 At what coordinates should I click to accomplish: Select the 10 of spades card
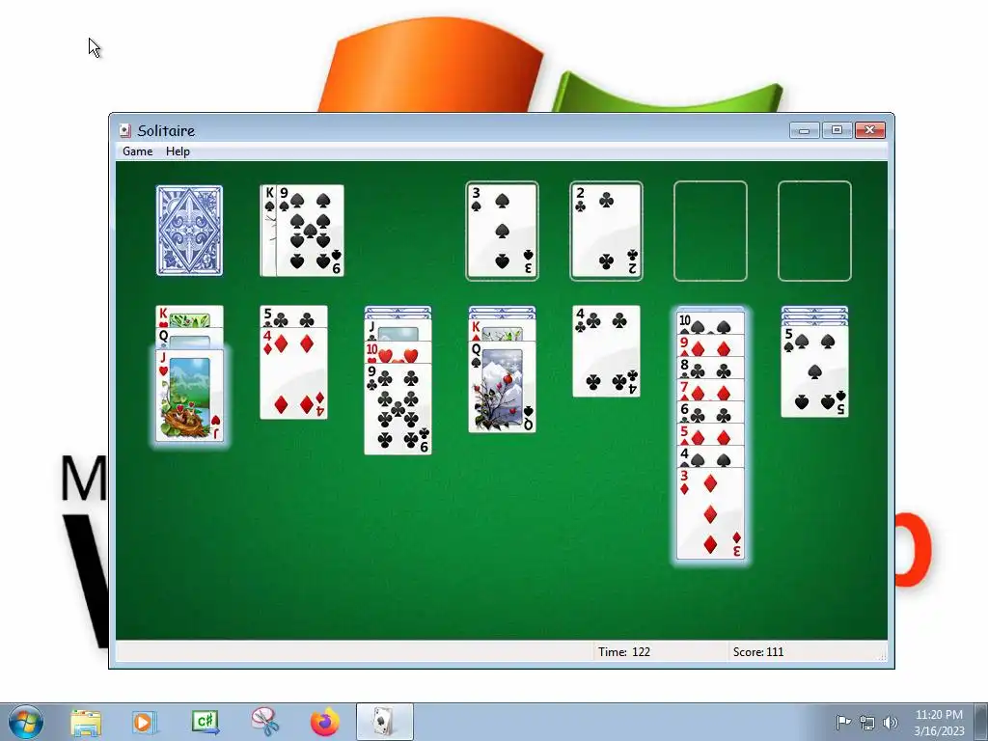pyautogui.click(x=710, y=323)
